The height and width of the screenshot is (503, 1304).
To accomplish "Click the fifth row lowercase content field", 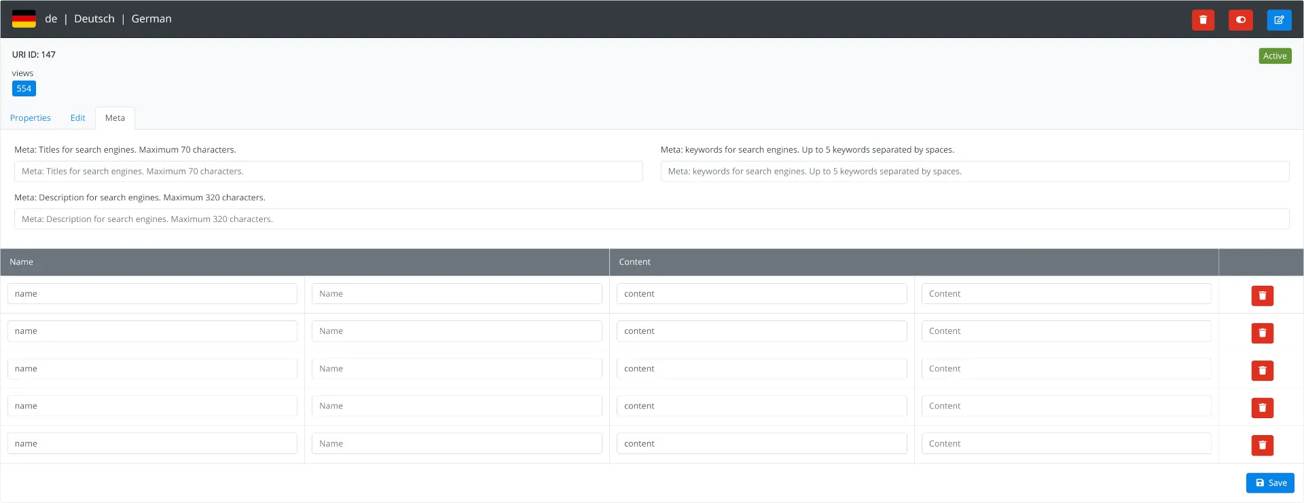I will pyautogui.click(x=762, y=443).
